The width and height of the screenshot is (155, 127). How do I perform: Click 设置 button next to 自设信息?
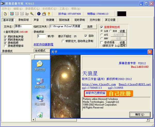tap(122, 43)
